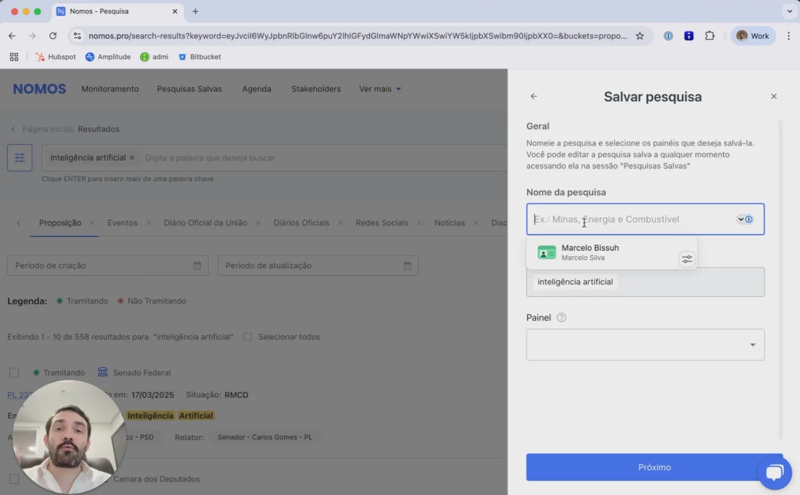This screenshot has width=800, height=495.
Task: Reload the page
Action: tap(53, 36)
